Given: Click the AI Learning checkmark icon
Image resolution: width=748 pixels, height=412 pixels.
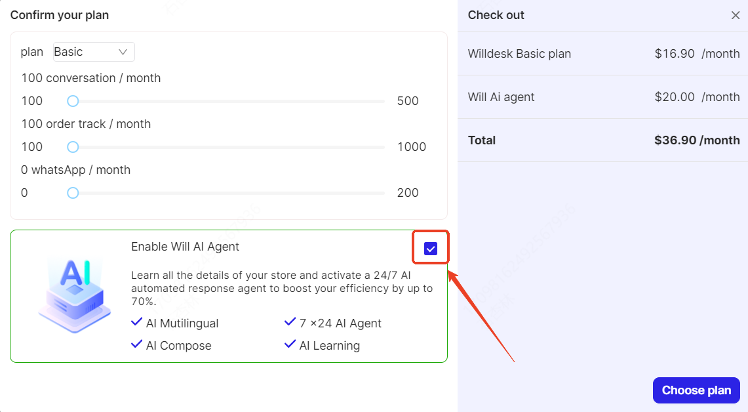Looking at the screenshot, I should (x=290, y=344).
